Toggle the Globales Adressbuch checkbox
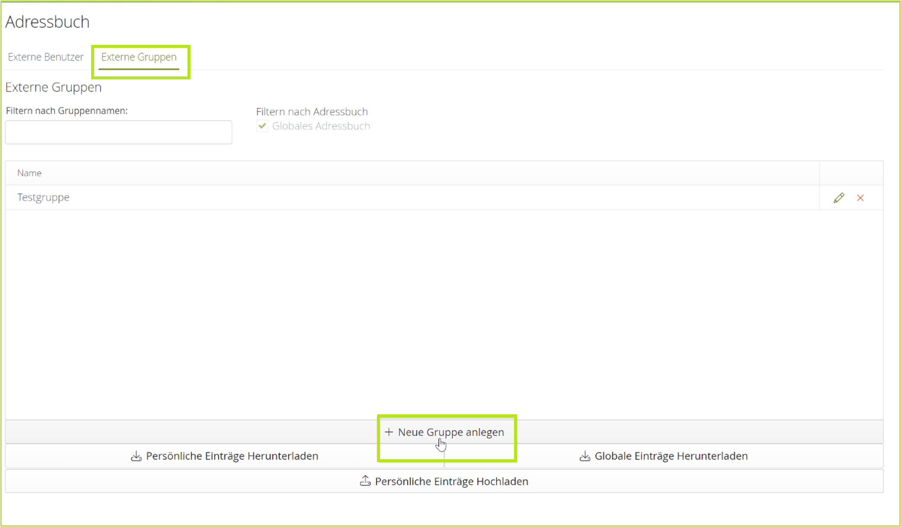This screenshot has height=527, width=901. [x=262, y=126]
